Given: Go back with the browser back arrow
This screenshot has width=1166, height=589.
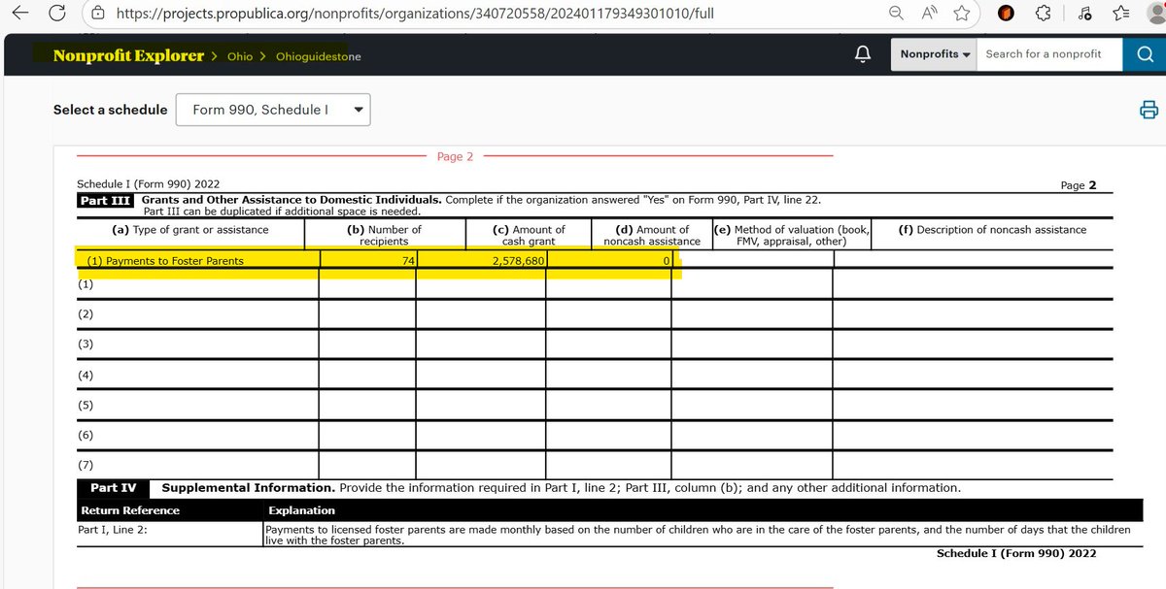Looking at the screenshot, I should point(21,14).
